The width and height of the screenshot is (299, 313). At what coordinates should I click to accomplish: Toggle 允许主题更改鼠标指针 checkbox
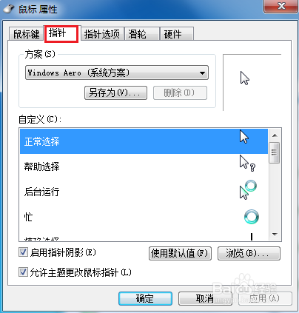(23, 272)
